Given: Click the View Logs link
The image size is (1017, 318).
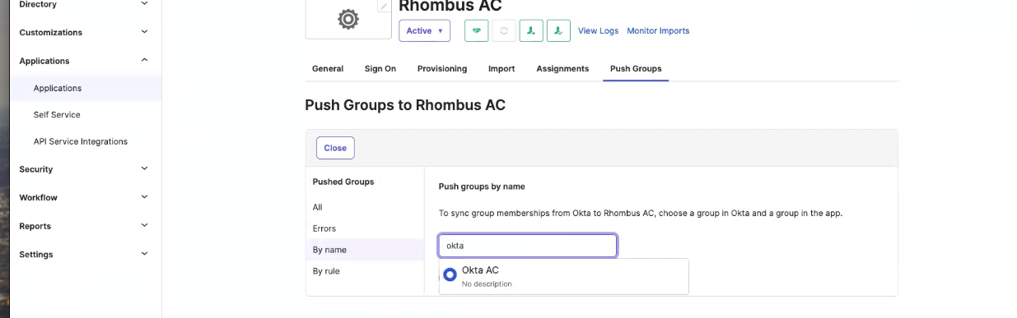Looking at the screenshot, I should pyautogui.click(x=598, y=30).
